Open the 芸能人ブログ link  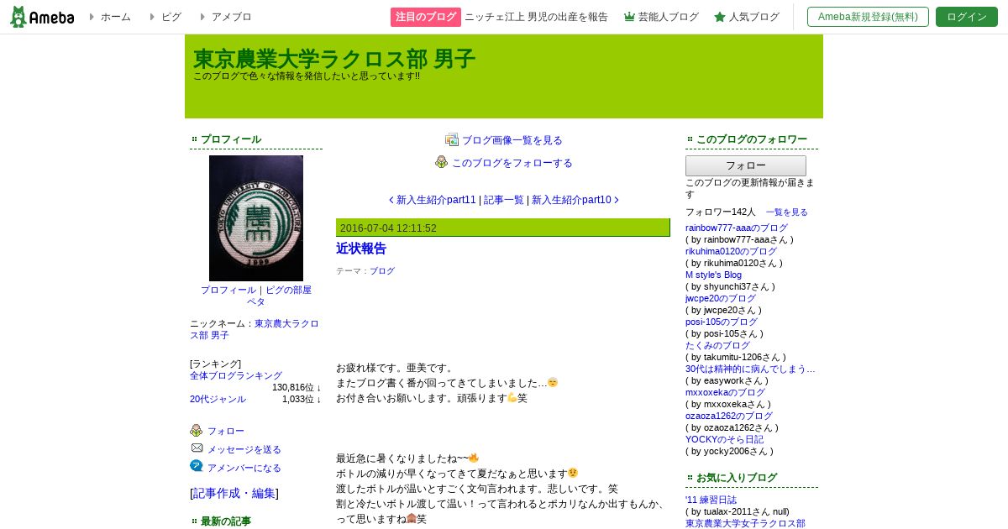point(668,17)
